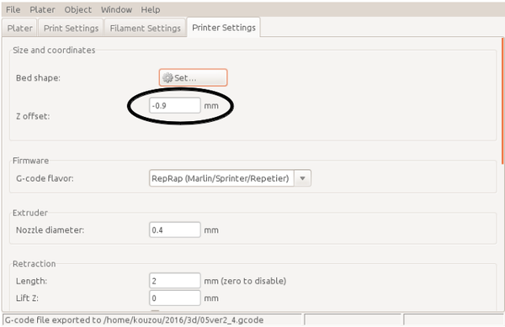Open the Object menu
This screenshot has width=505, height=327.
coord(78,9)
